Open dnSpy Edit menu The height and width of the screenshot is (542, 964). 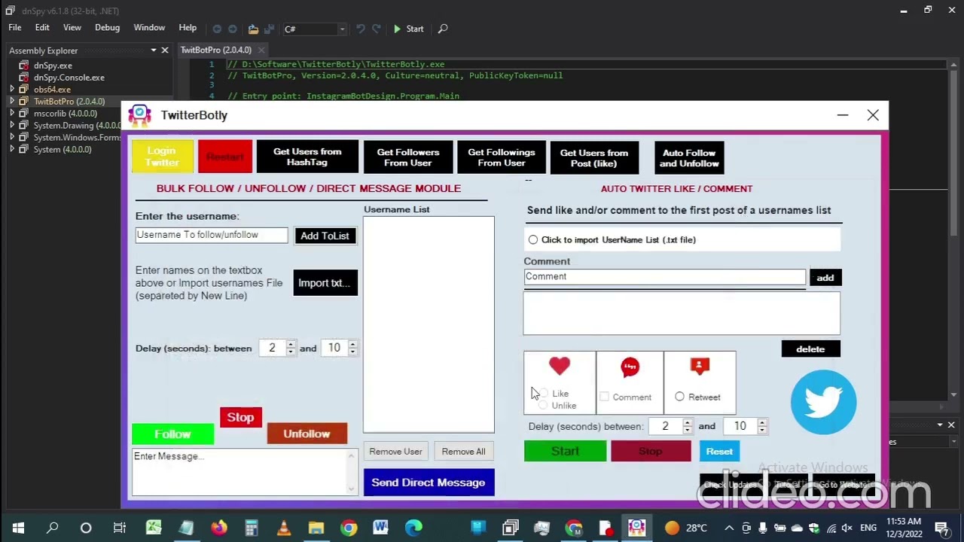pos(42,28)
